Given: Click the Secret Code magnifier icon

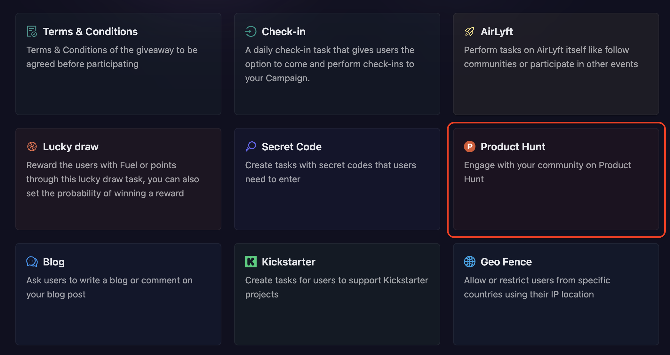Looking at the screenshot, I should (x=251, y=146).
